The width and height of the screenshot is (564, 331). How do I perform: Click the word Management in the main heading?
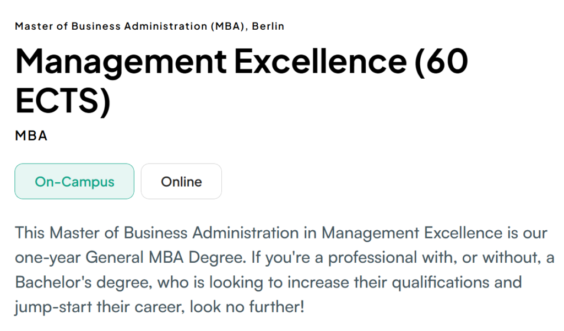coord(121,61)
